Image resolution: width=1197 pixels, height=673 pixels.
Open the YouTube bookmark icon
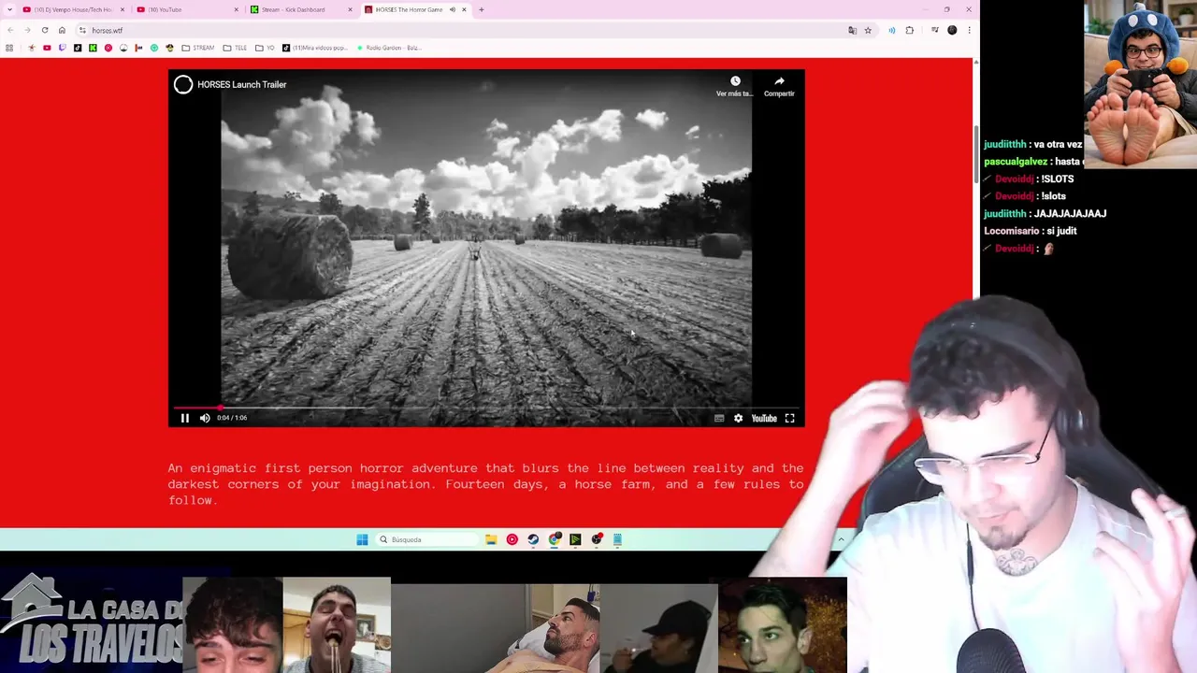[47, 48]
